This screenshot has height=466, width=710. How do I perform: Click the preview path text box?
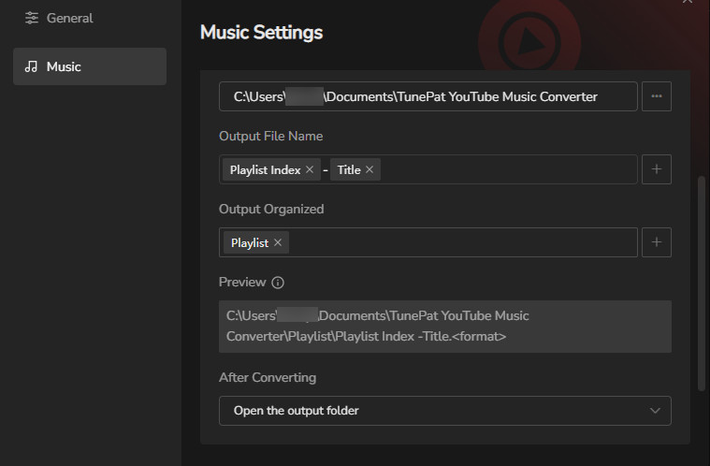(444, 327)
